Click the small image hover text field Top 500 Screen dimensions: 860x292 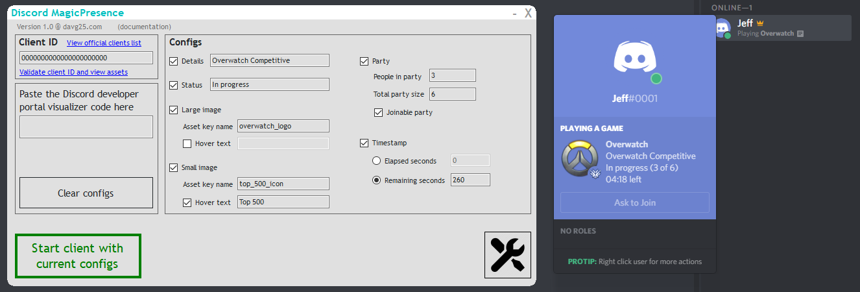pos(283,202)
